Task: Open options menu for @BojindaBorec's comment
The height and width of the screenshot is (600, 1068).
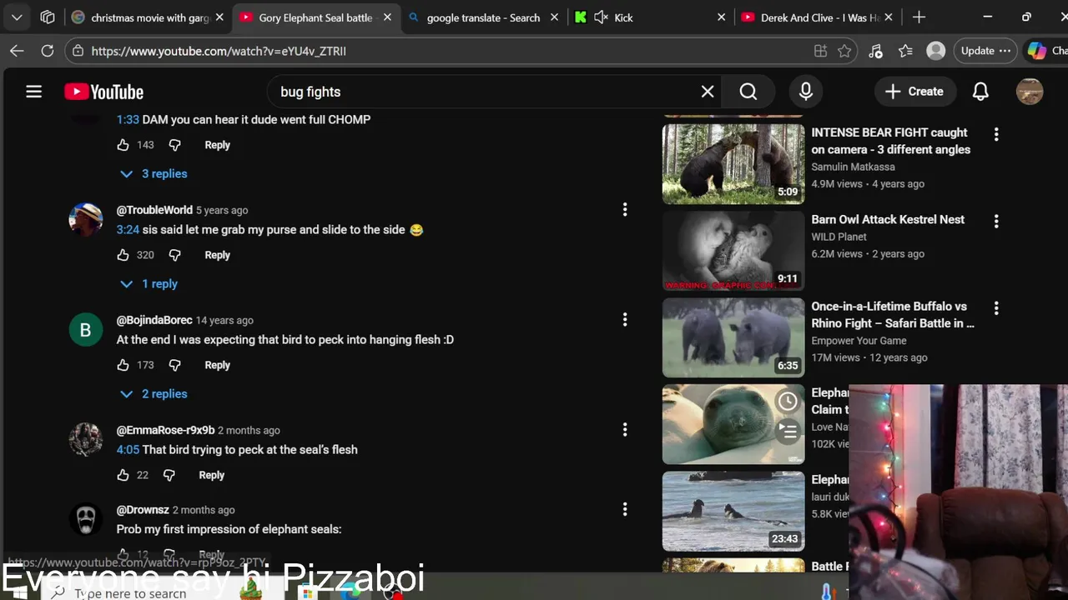Action: 625,320
